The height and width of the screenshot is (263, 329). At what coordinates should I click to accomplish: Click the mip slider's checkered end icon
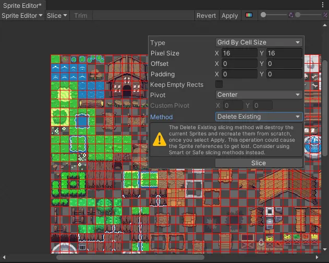pos(325,15)
